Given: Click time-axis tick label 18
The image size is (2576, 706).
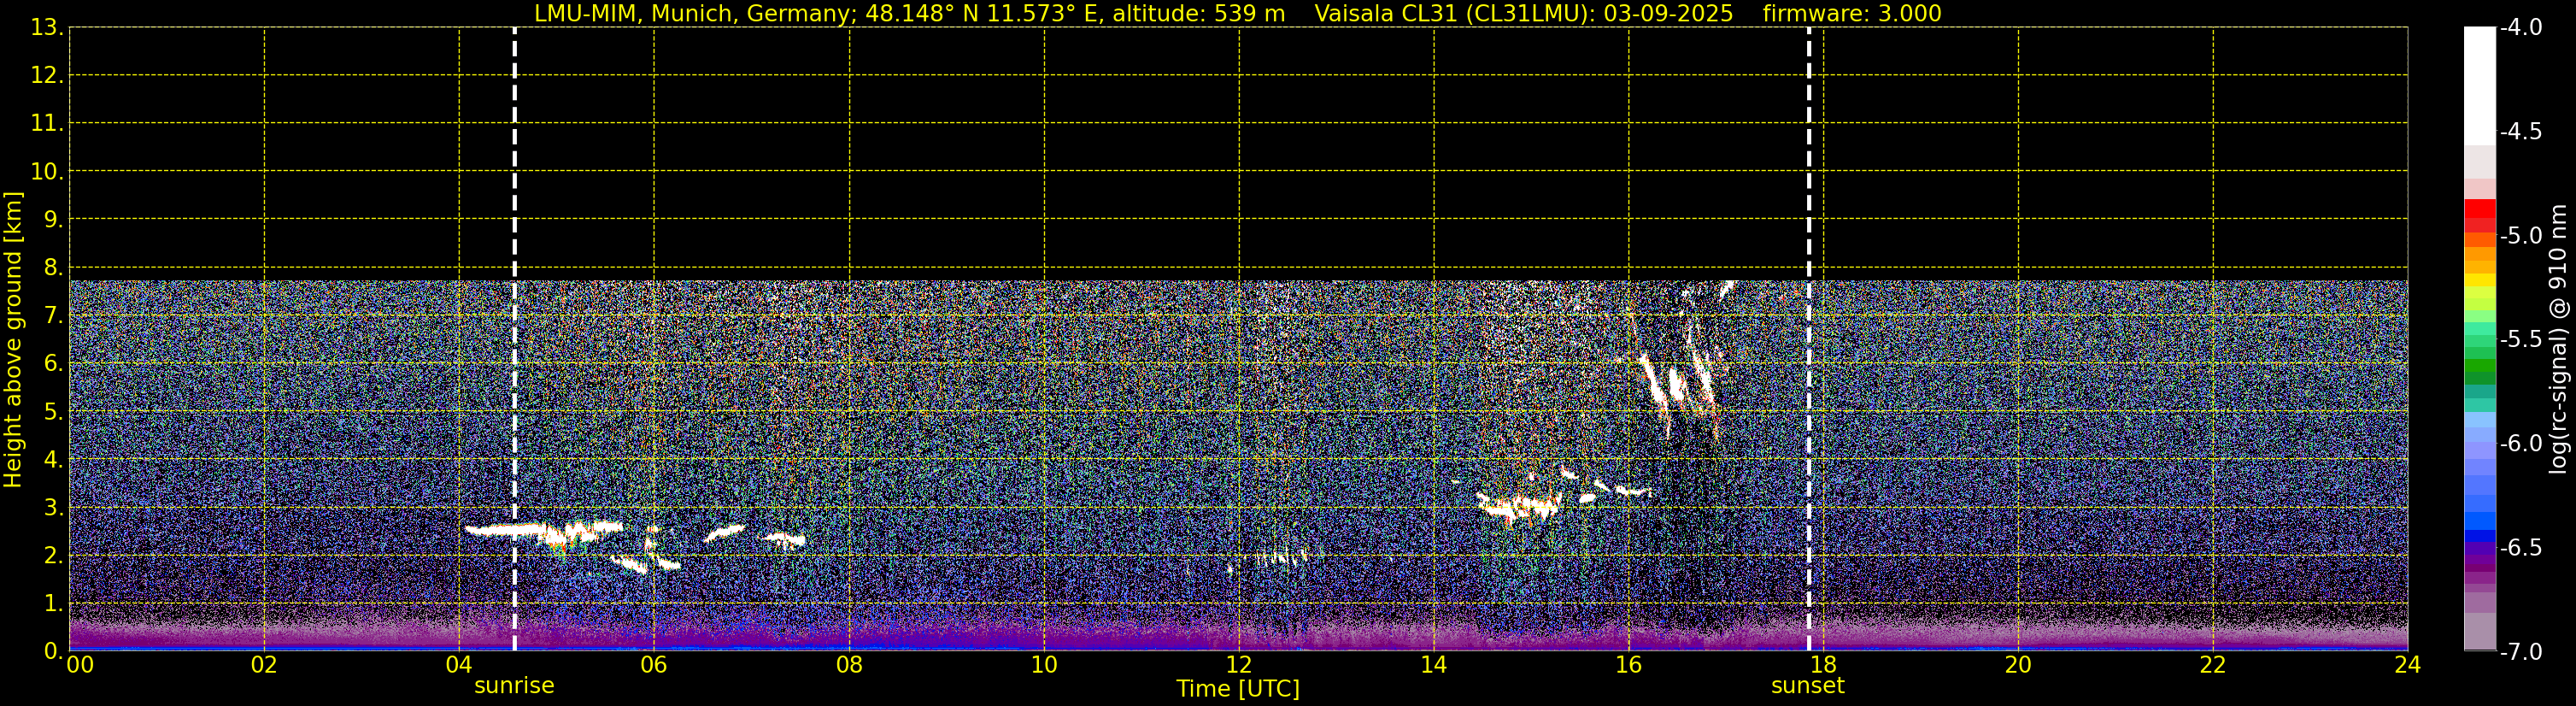Looking at the screenshot, I should (1823, 665).
